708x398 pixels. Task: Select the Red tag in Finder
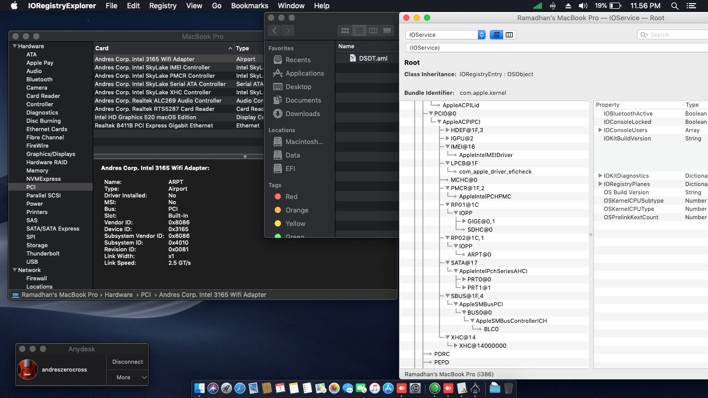pos(285,196)
